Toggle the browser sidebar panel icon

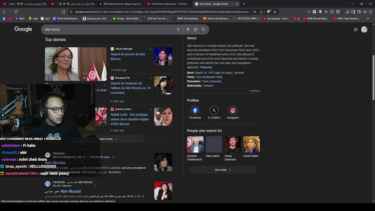[x=353, y=12]
